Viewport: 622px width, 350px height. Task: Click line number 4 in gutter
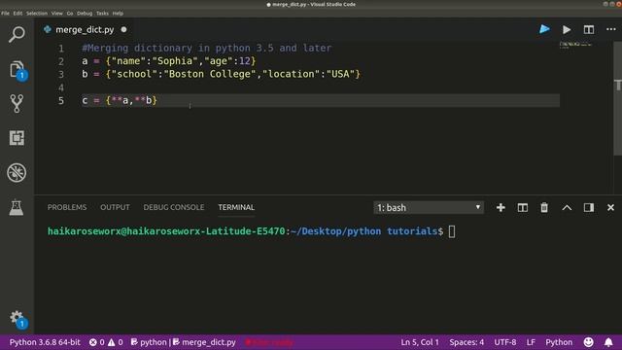coord(61,87)
